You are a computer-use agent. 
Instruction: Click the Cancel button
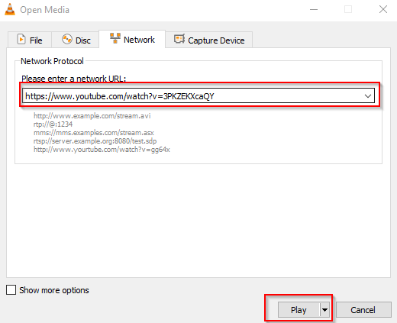click(x=363, y=310)
